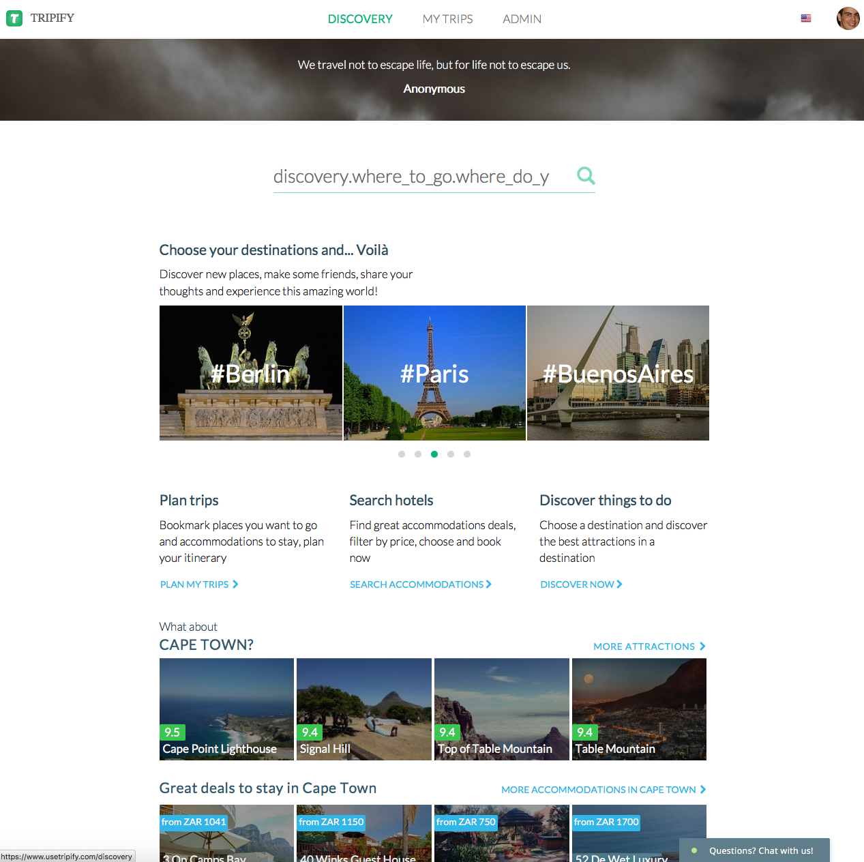Expand MORE ATTRACTIONS with its chevron
This screenshot has width=864, height=862.
pyautogui.click(x=702, y=646)
